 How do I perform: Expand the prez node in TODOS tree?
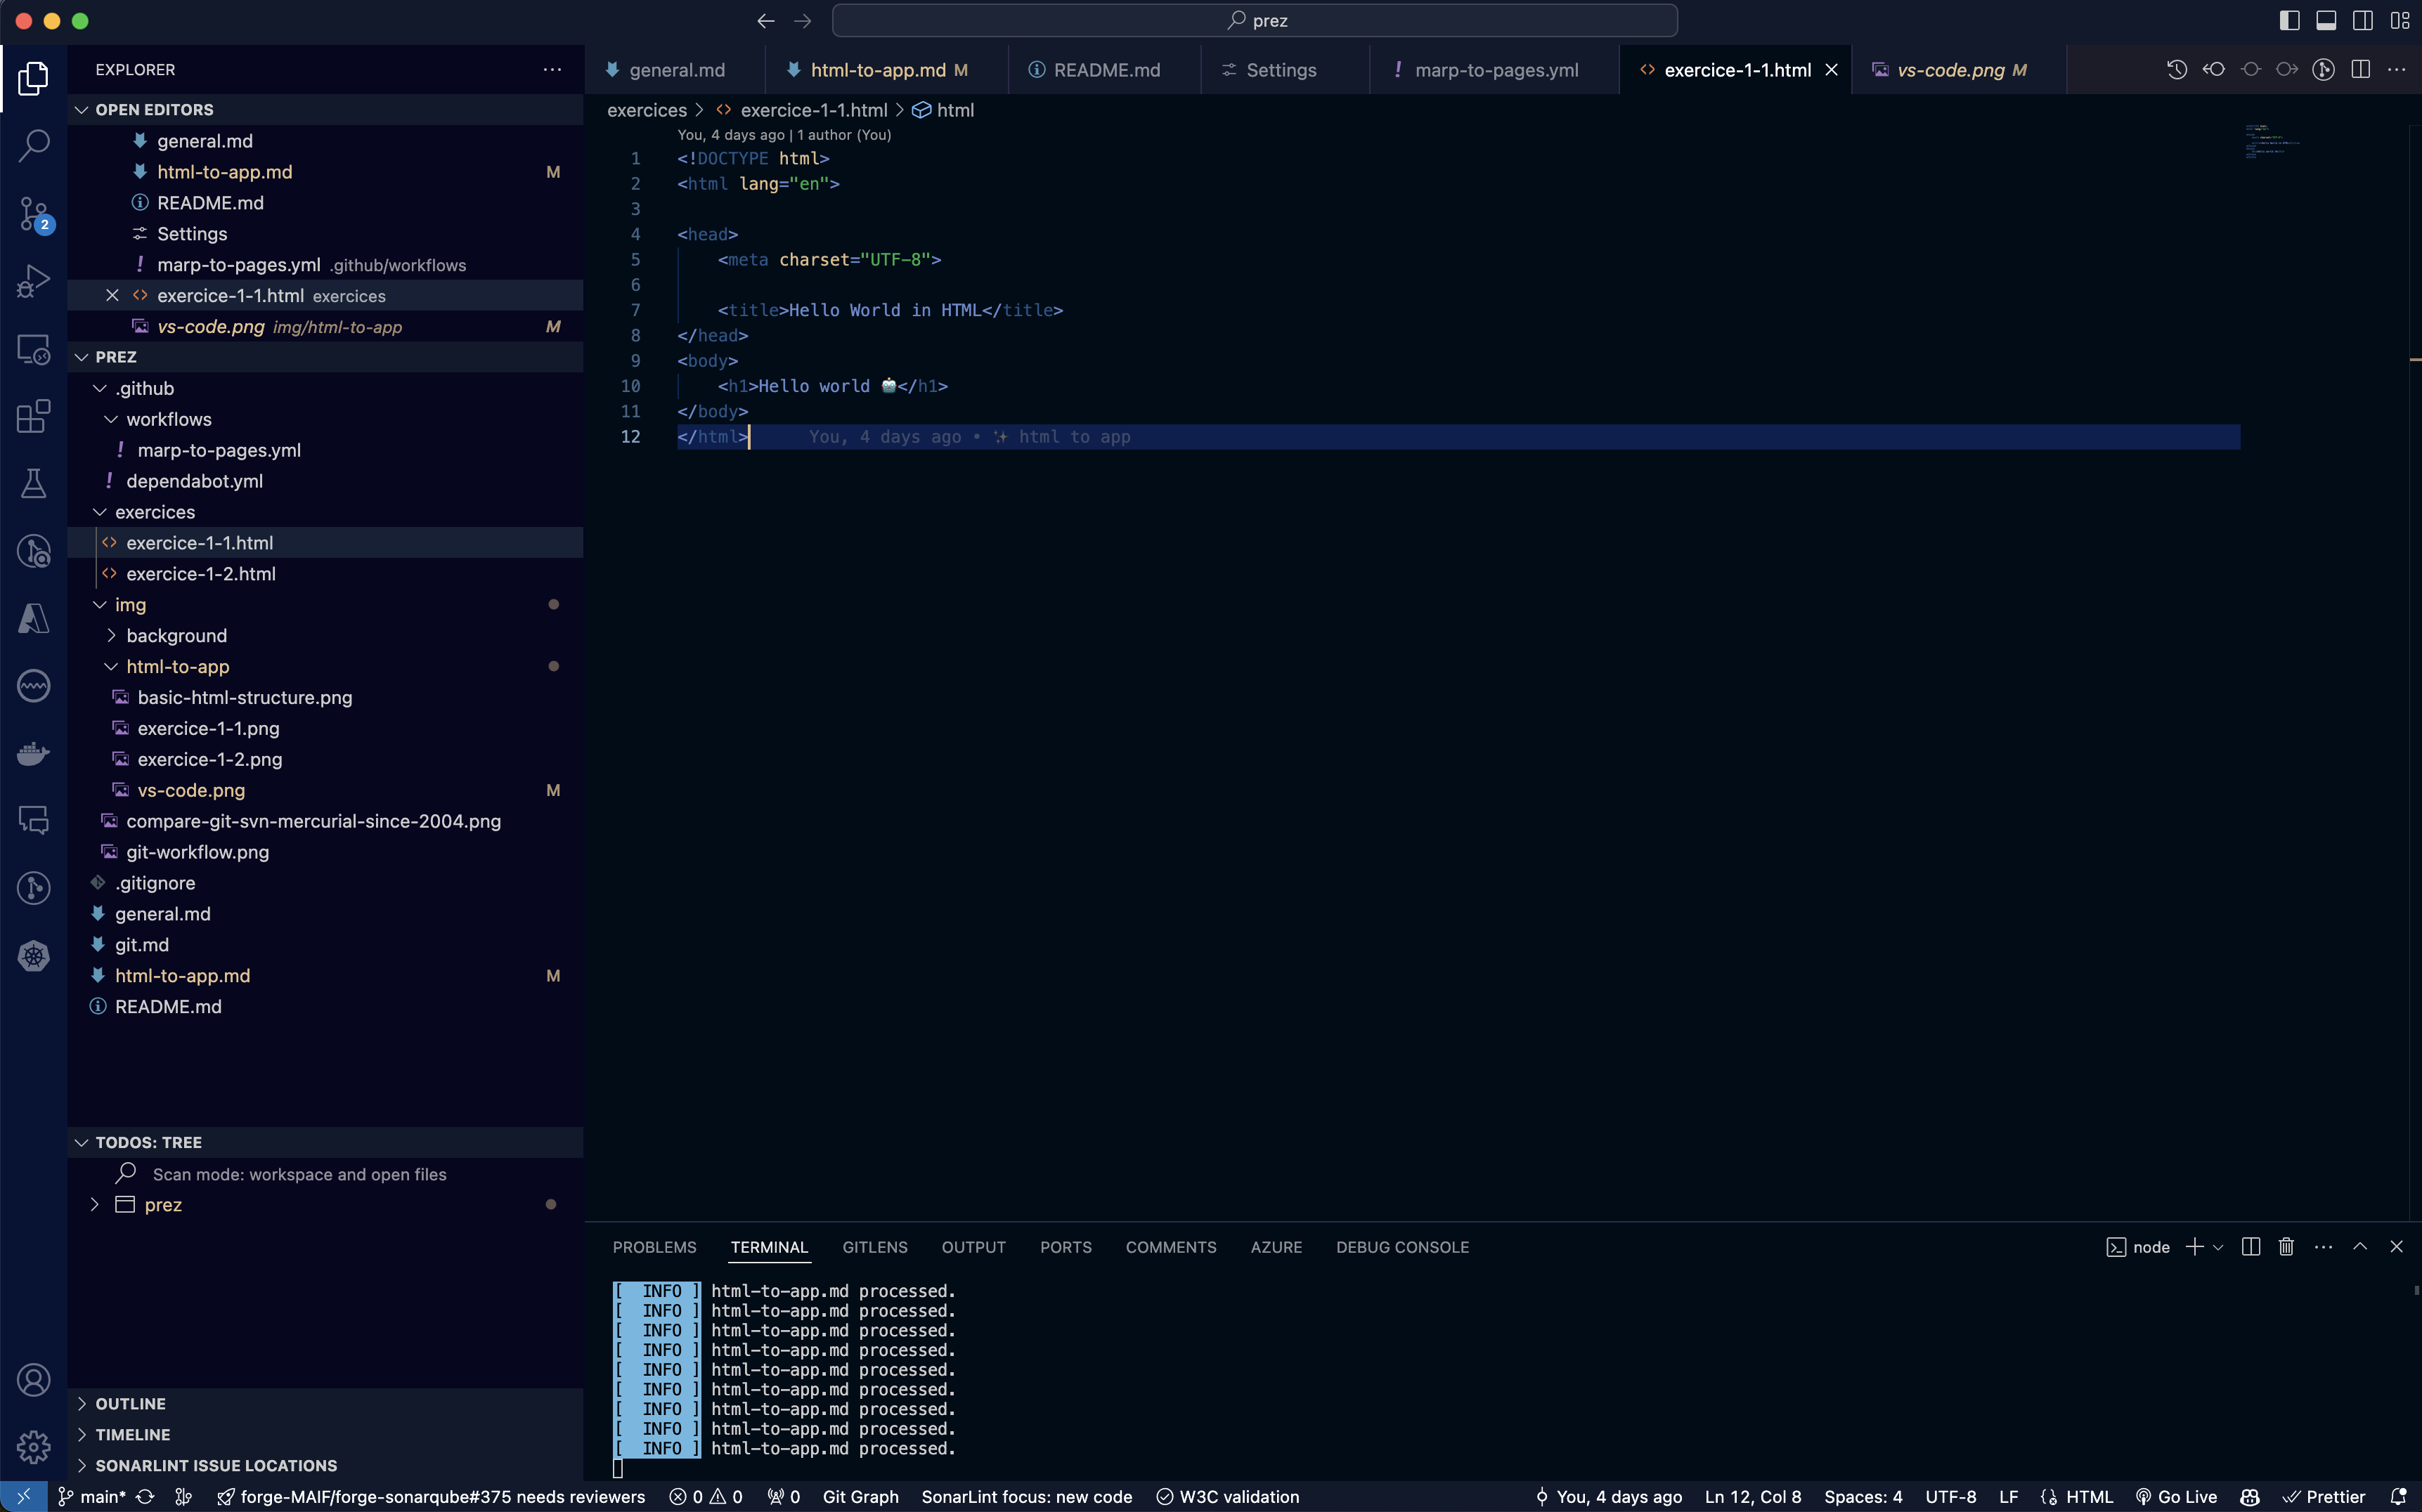click(95, 1205)
